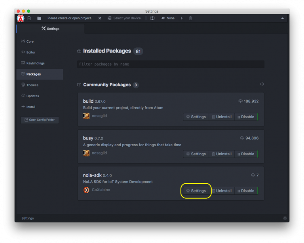The height and width of the screenshot is (243, 304).
Task: Open the Select your device dropdown
Action: [x=125, y=18]
